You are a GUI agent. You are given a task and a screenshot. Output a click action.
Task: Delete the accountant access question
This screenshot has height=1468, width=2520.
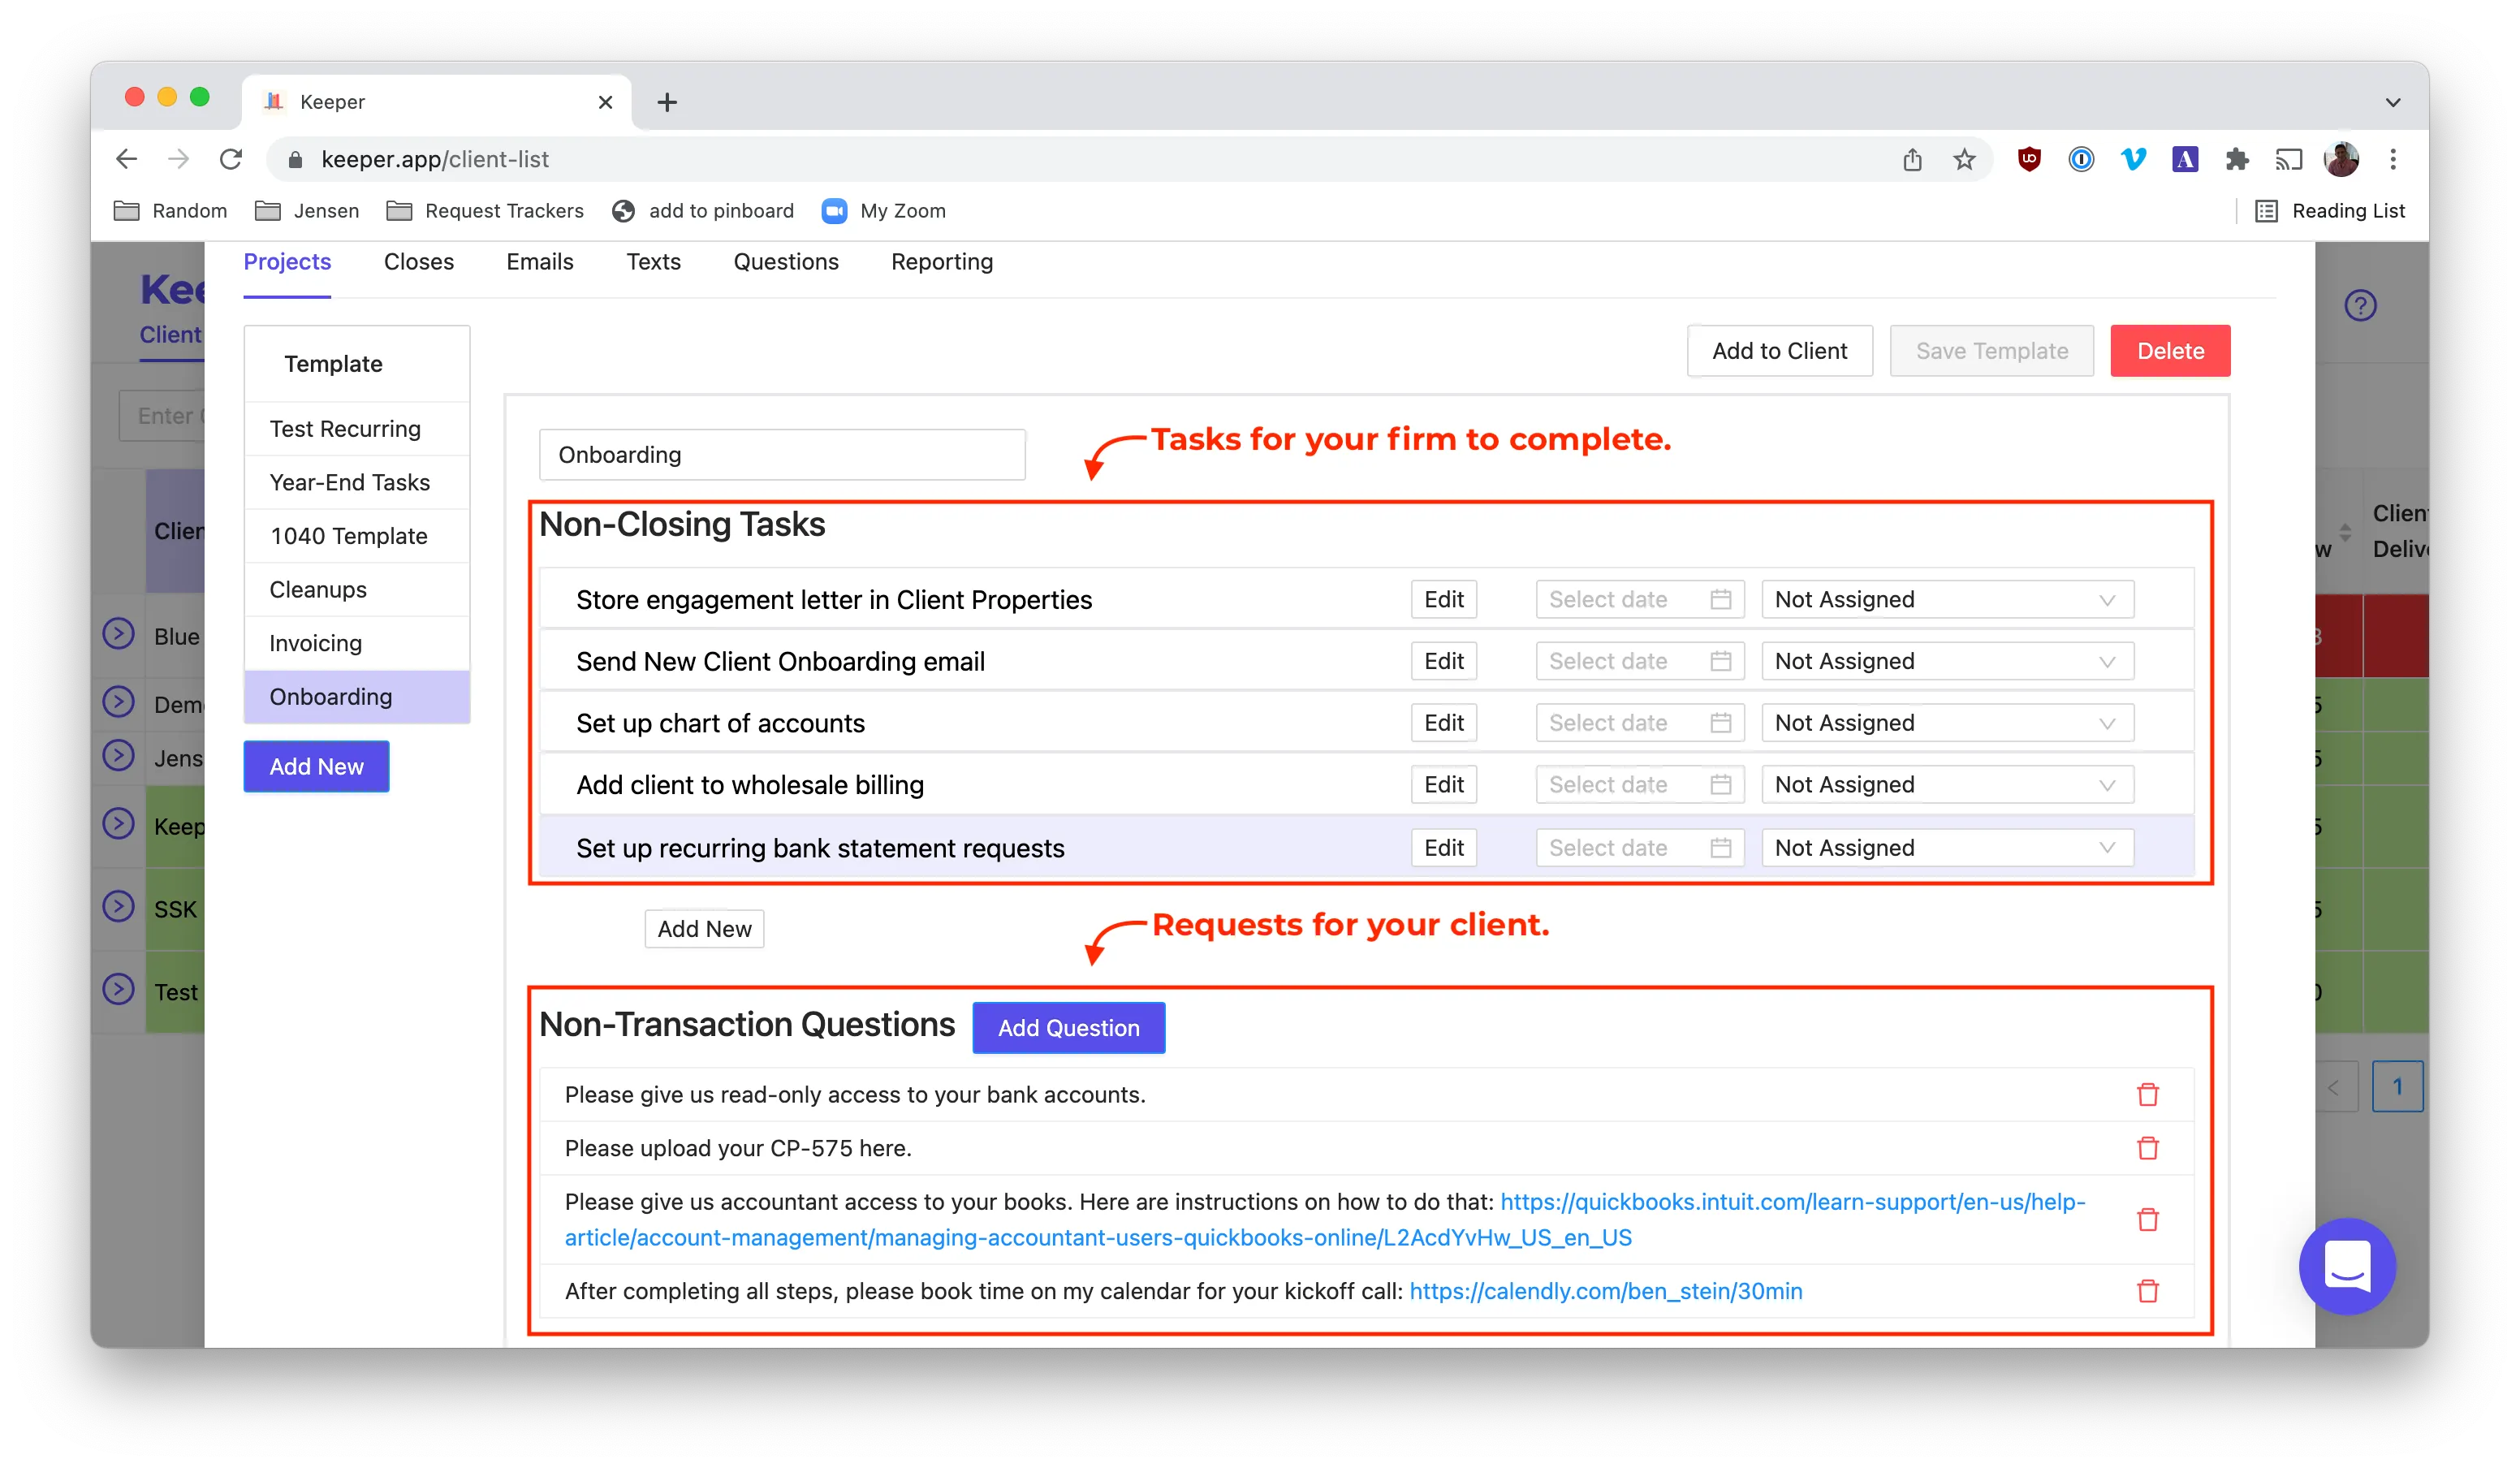coord(2147,1219)
